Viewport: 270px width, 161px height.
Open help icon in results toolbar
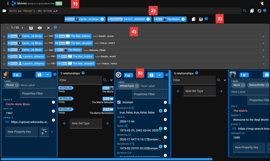55,27
